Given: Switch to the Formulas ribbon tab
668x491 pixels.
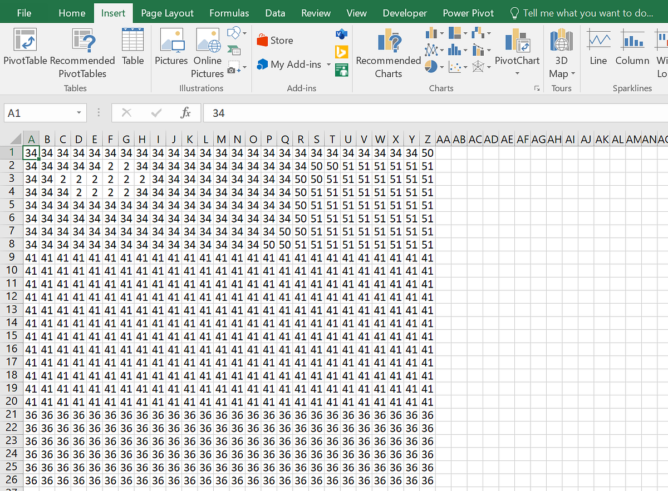Looking at the screenshot, I should [x=229, y=13].
